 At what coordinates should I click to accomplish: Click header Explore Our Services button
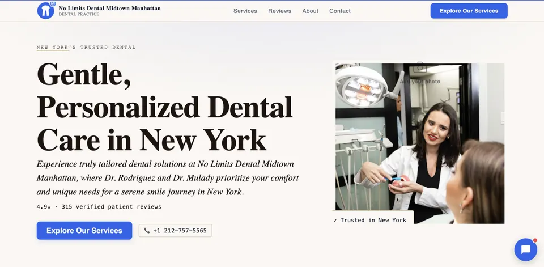(469, 11)
